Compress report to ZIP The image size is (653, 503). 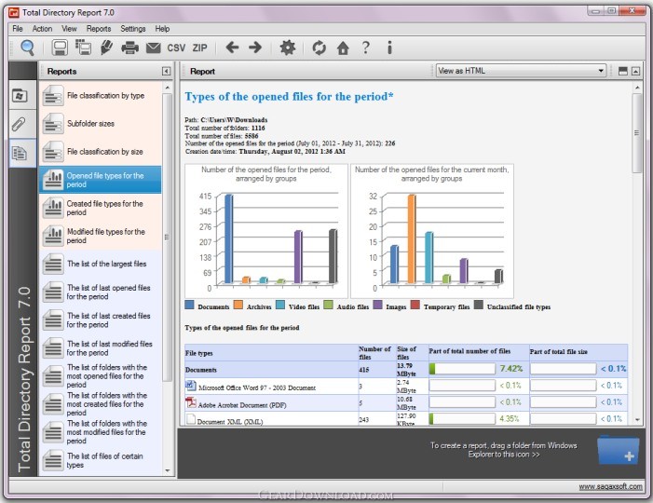point(199,48)
